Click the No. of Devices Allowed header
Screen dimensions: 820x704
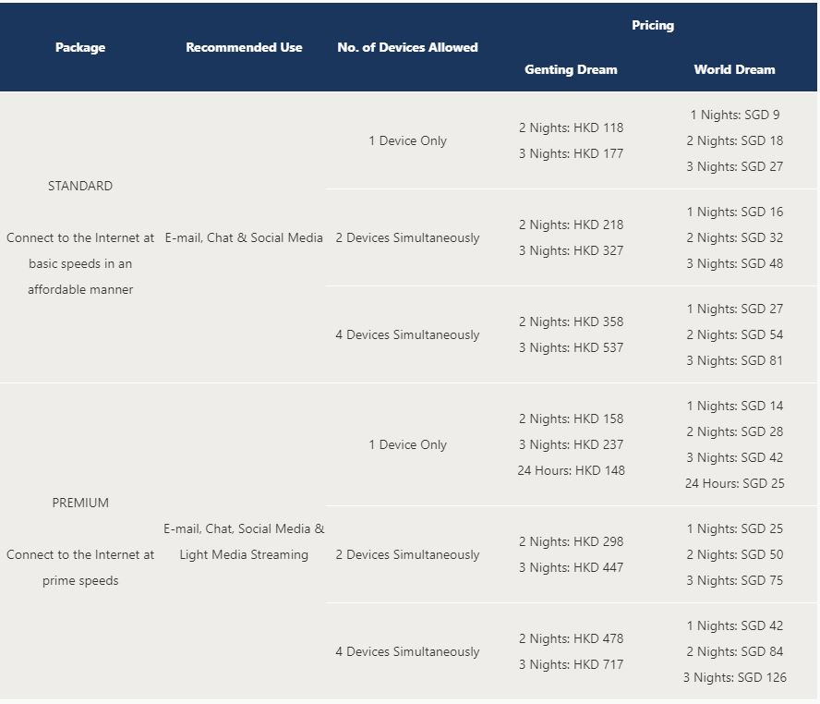(x=407, y=47)
